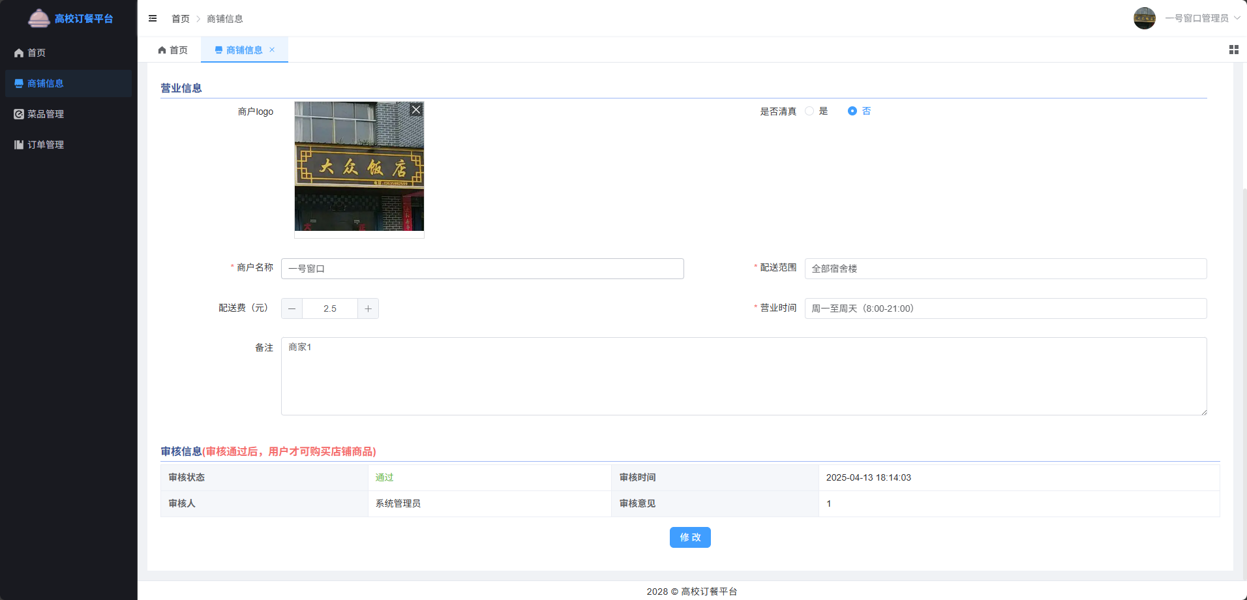The width and height of the screenshot is (1247, 600).
Task: Select 是 for 是否清真
Action: (809, 111)
